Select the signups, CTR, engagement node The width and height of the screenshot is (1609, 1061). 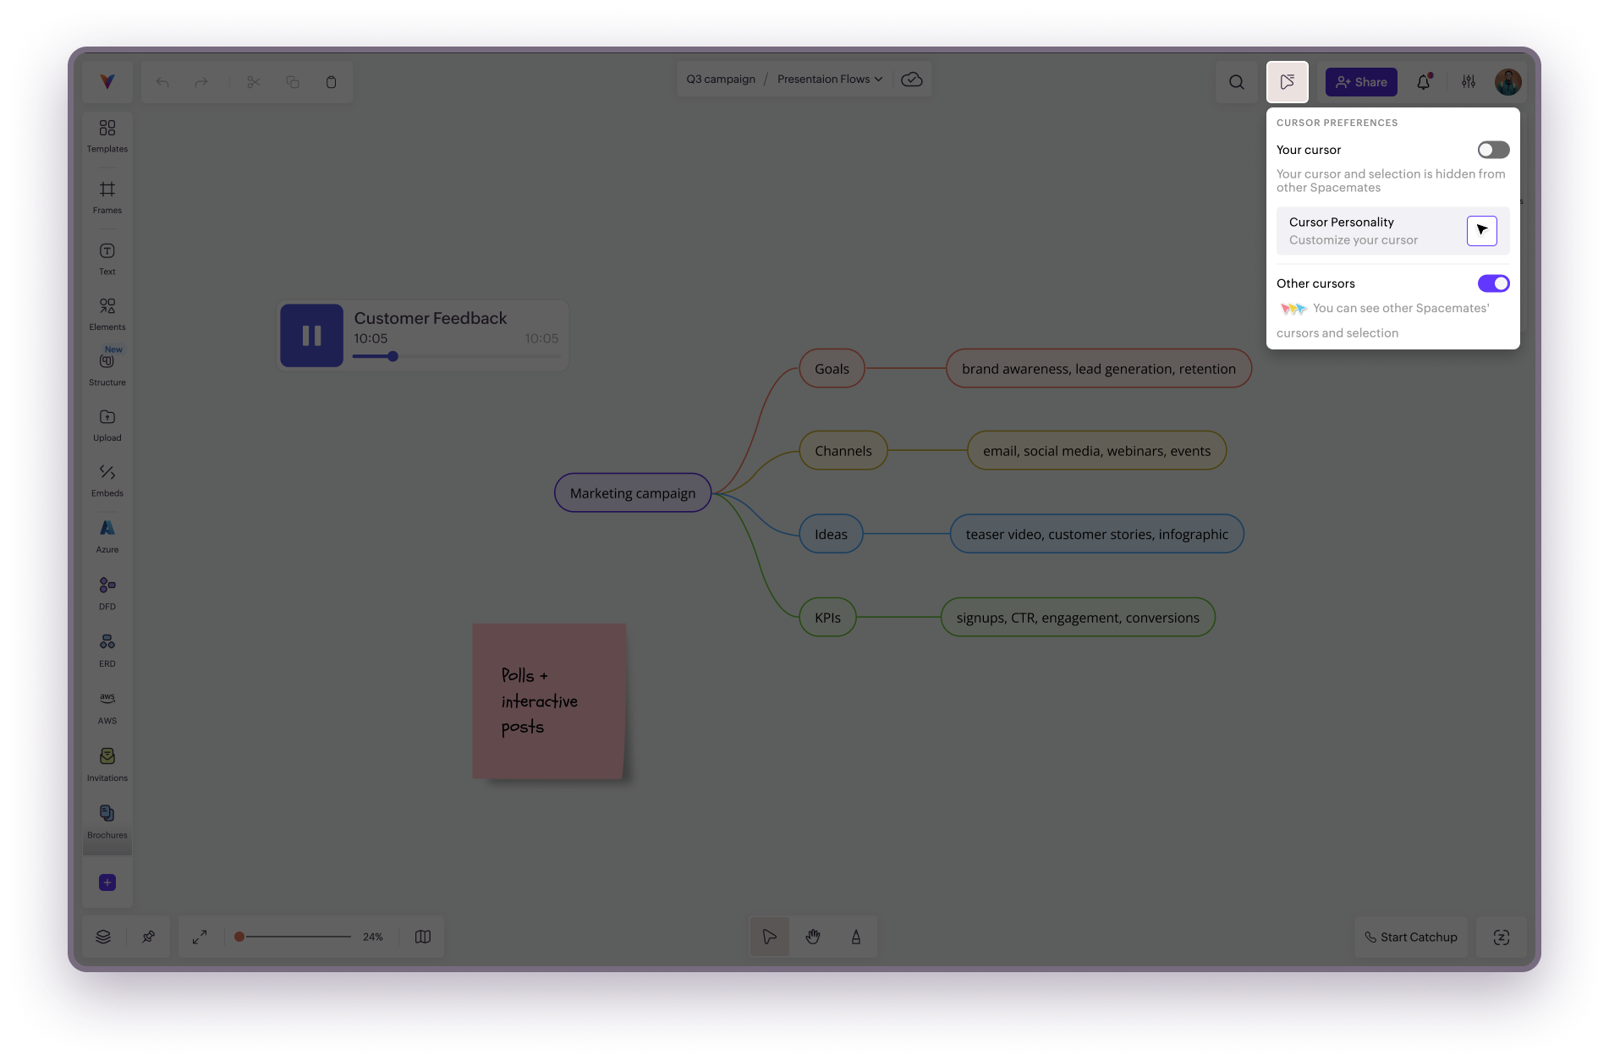coord(1078,618)
